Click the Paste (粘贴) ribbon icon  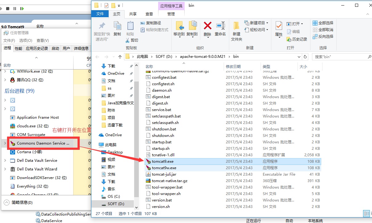pos(130,26)
